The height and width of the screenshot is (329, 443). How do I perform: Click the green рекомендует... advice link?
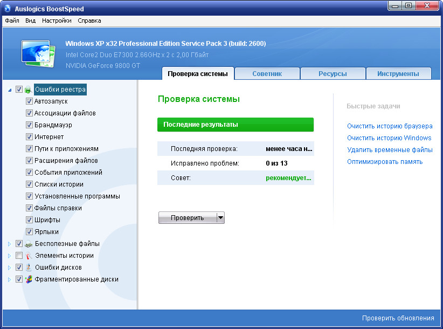(x=288, y=178)
